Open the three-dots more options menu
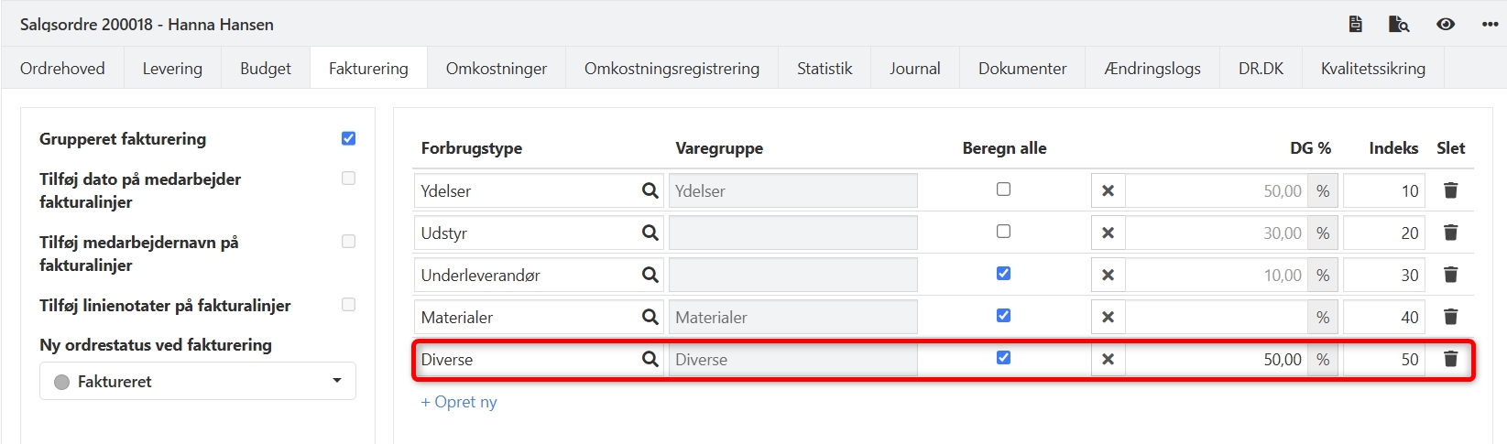The image size is (1507, 444). tap(1490, 25)
